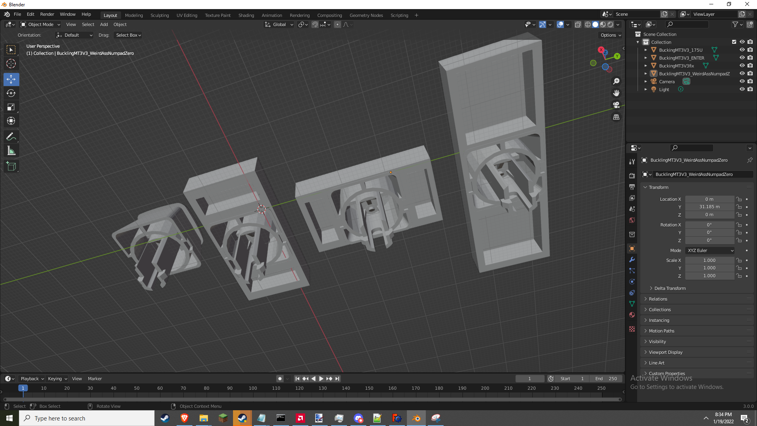Click the Scale X value slider field
This screenshot has height=426, width=757.
(x=709, y=260)
